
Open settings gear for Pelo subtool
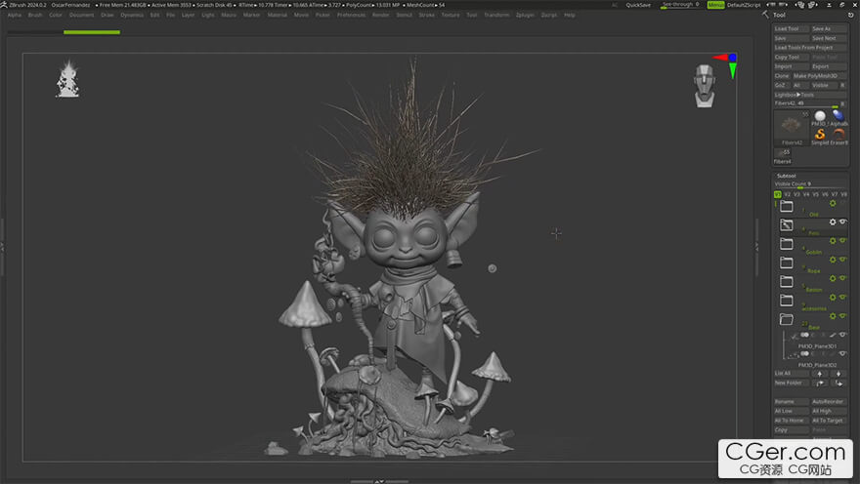coord(833,222)
